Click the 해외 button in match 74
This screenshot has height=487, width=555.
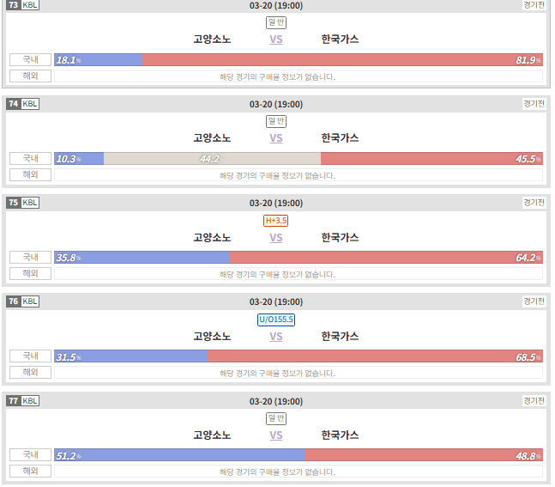(x=30, y=174)
